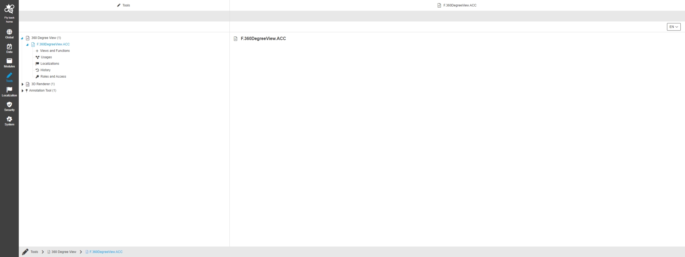Click the Roles and Access key icon
The height and width of the screenshot is (257, 685).
[37, 76]
